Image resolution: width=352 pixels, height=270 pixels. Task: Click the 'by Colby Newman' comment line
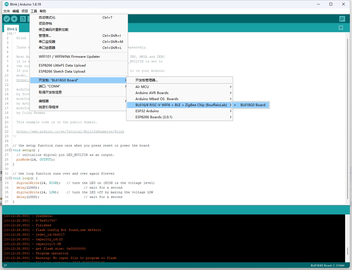coord(31,113)
